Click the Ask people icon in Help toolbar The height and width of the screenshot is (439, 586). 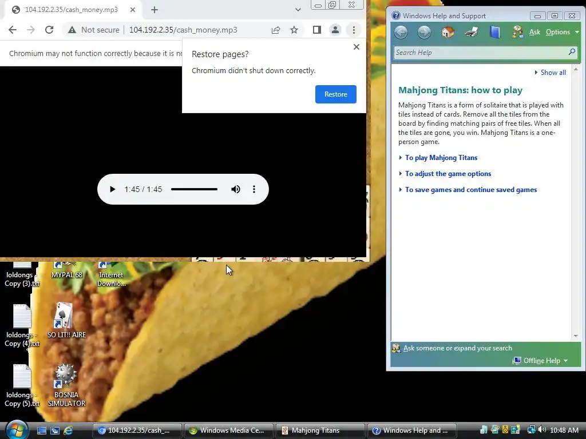(x=517, y=32)
